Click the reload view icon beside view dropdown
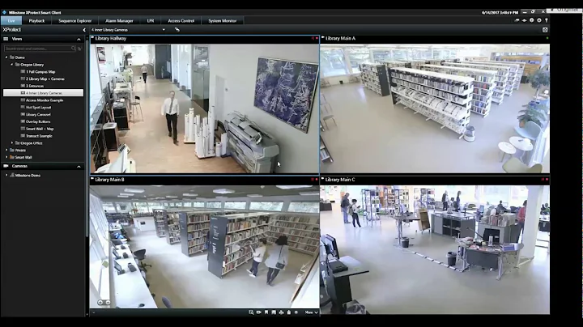The image size is (583, 327). pyautogui.click(x=177, y=29)
